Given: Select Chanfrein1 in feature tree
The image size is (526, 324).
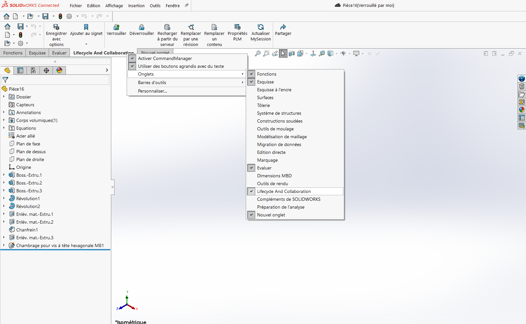Looking at the screenshot, I should coord(27,230).
